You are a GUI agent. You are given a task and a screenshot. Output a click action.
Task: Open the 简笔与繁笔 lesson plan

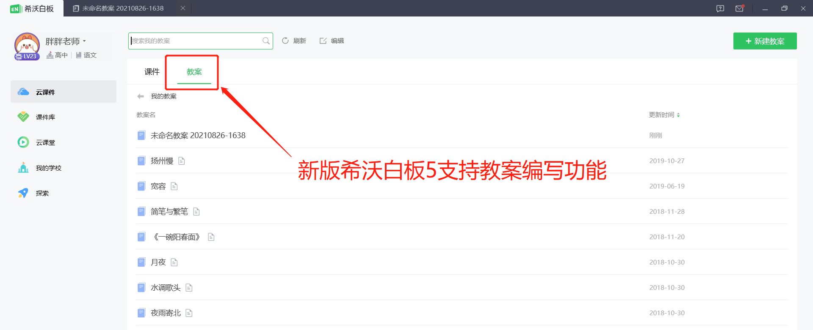[x=169, y=211]
